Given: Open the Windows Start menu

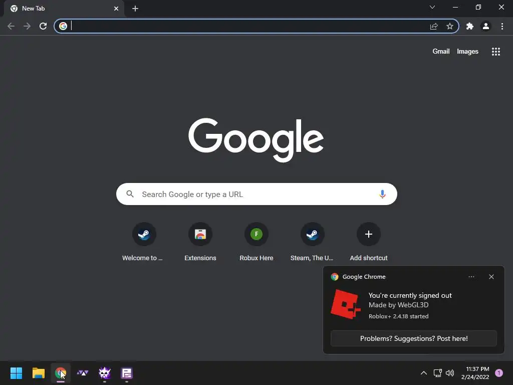Looking at the screenshot, I should 16,373.
